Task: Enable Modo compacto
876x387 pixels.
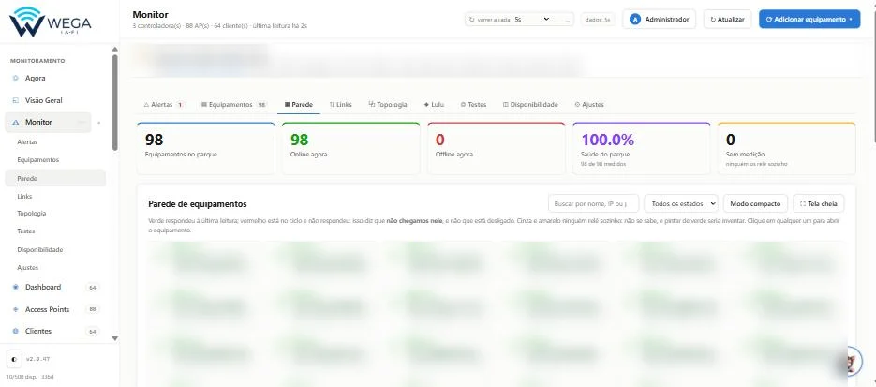Action: click(x=755, y=204)
